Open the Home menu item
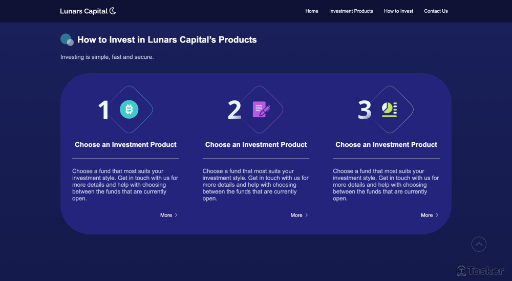This screenshot has height=281, width=512. [x=312, y=11]
